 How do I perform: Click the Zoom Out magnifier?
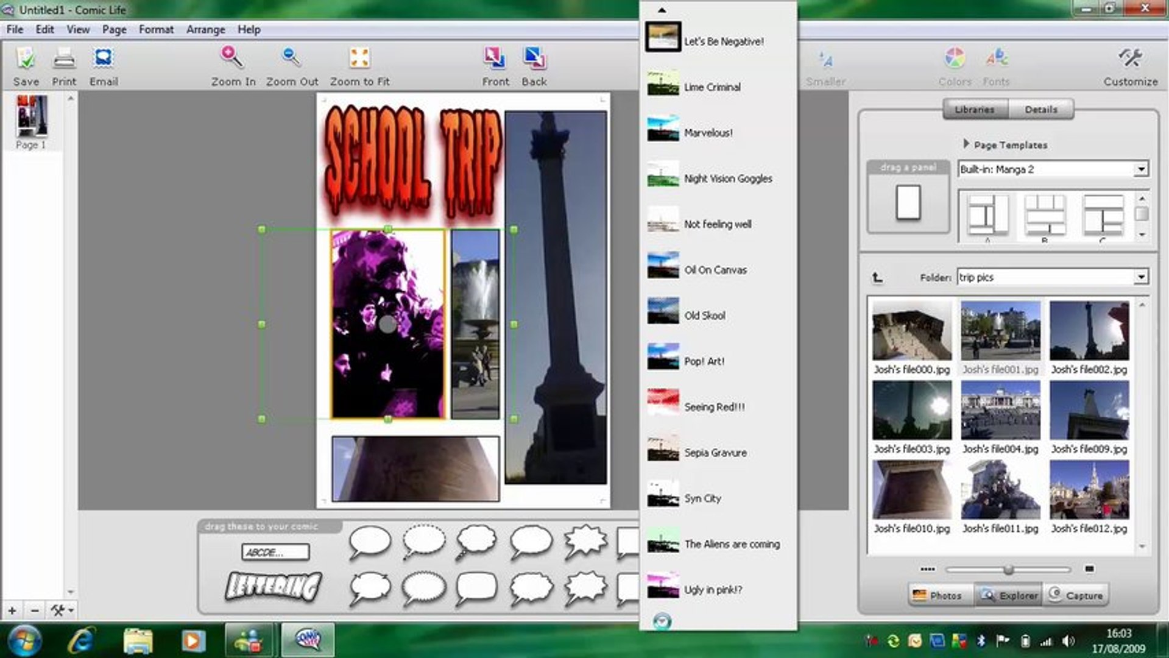[291, 58]
